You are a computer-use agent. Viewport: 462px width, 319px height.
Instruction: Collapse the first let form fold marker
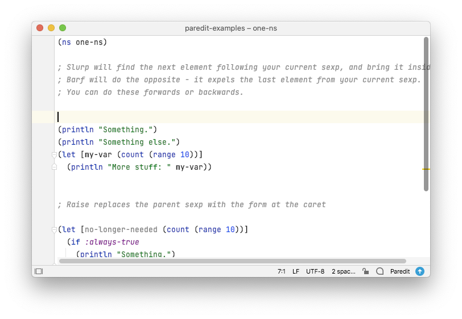[54, 154]
